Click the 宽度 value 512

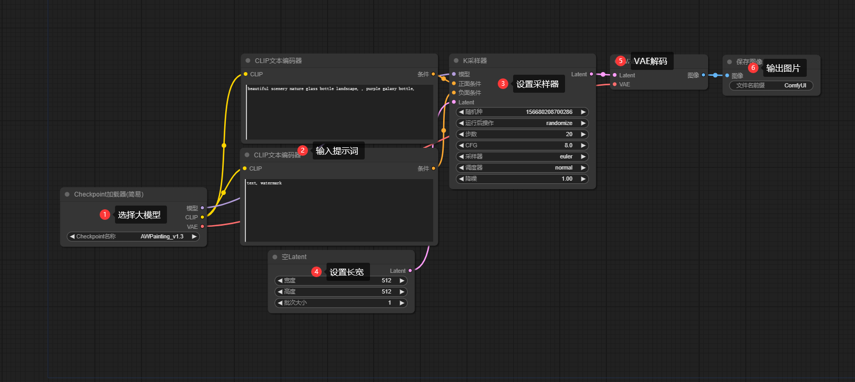[x=386, y=281]
